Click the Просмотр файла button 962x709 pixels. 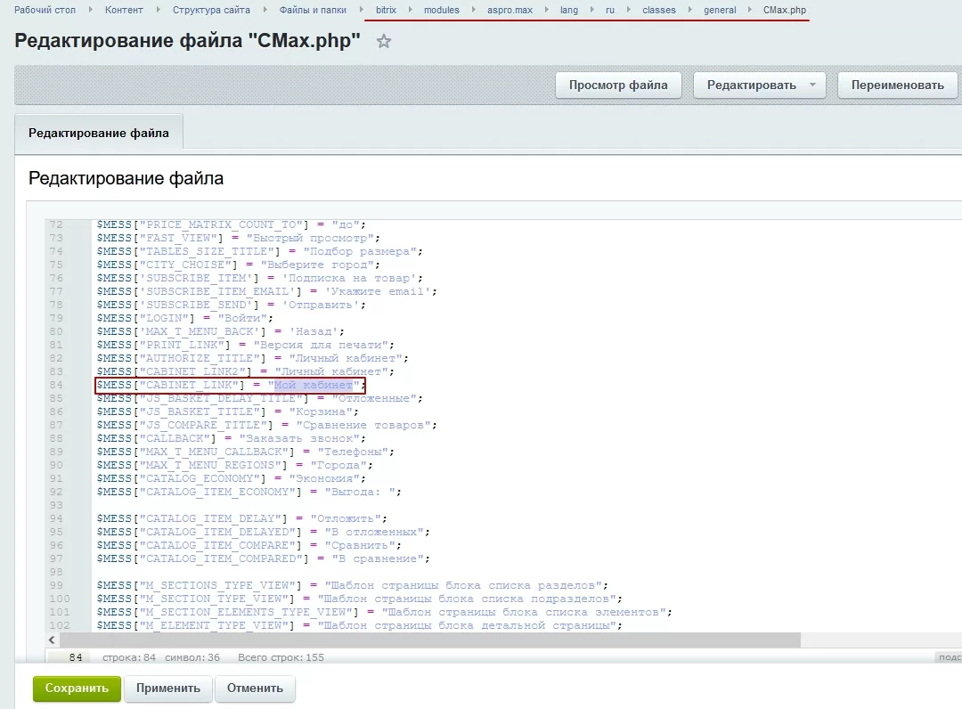click(x=618, y=86)
